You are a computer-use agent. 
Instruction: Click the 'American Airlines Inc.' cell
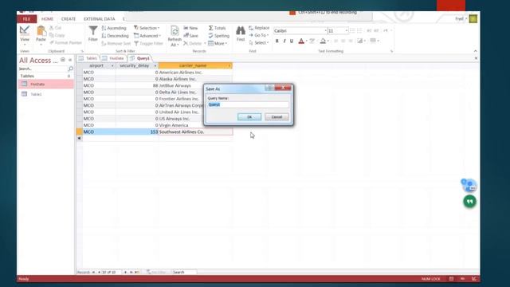195,73
